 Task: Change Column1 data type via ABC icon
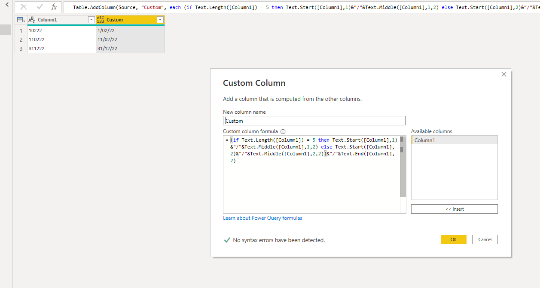[x=32, y=20]
